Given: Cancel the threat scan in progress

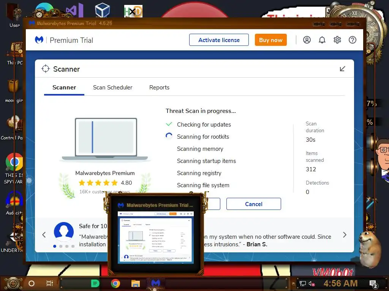Looking at the screenshot, I should [x=253, y=204].
